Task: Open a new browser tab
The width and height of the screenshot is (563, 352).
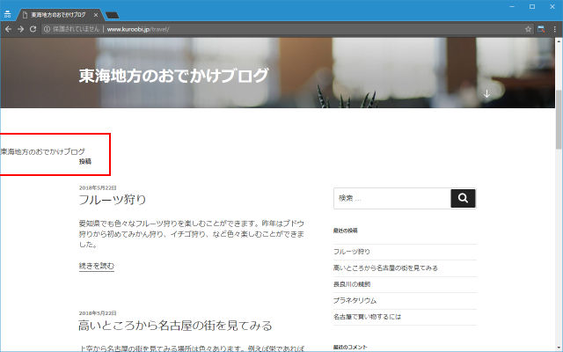Action: (x=112, y=15)
